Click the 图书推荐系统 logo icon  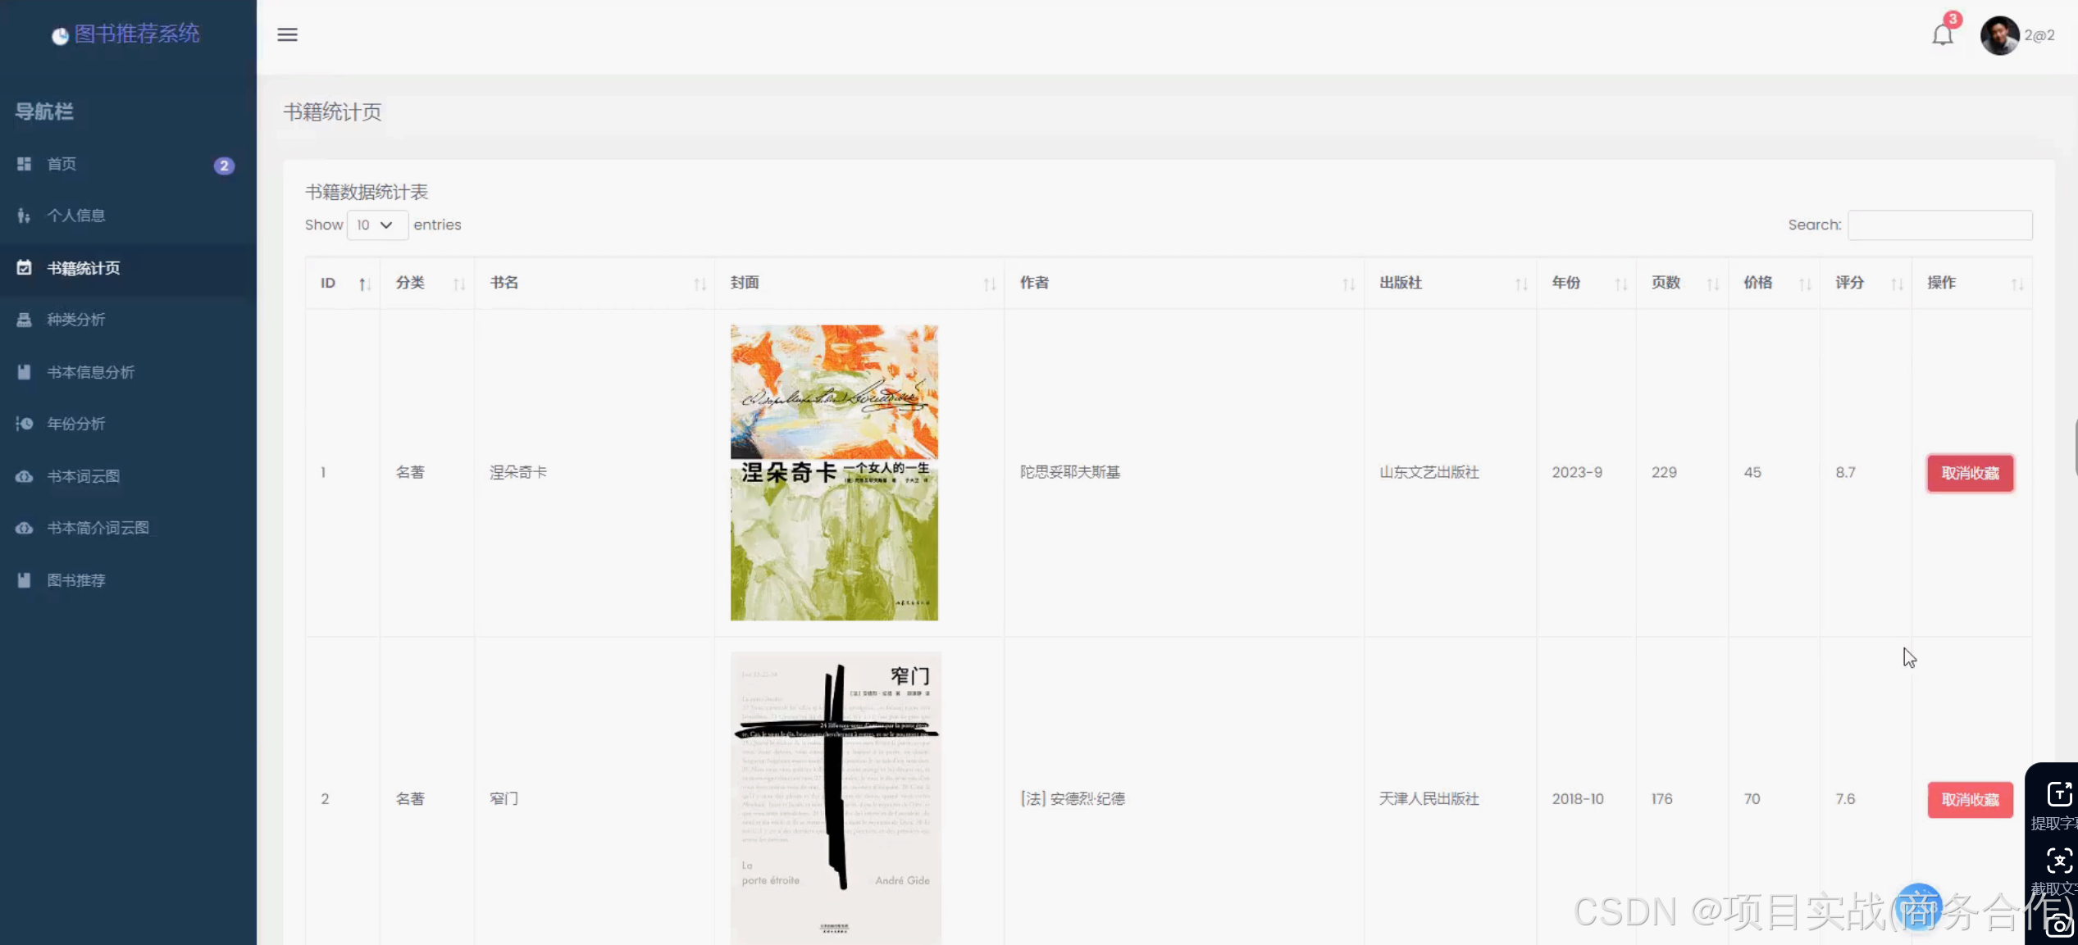(60, 35)
